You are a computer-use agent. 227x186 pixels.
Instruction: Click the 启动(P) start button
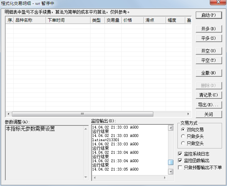tap(209, 15)
